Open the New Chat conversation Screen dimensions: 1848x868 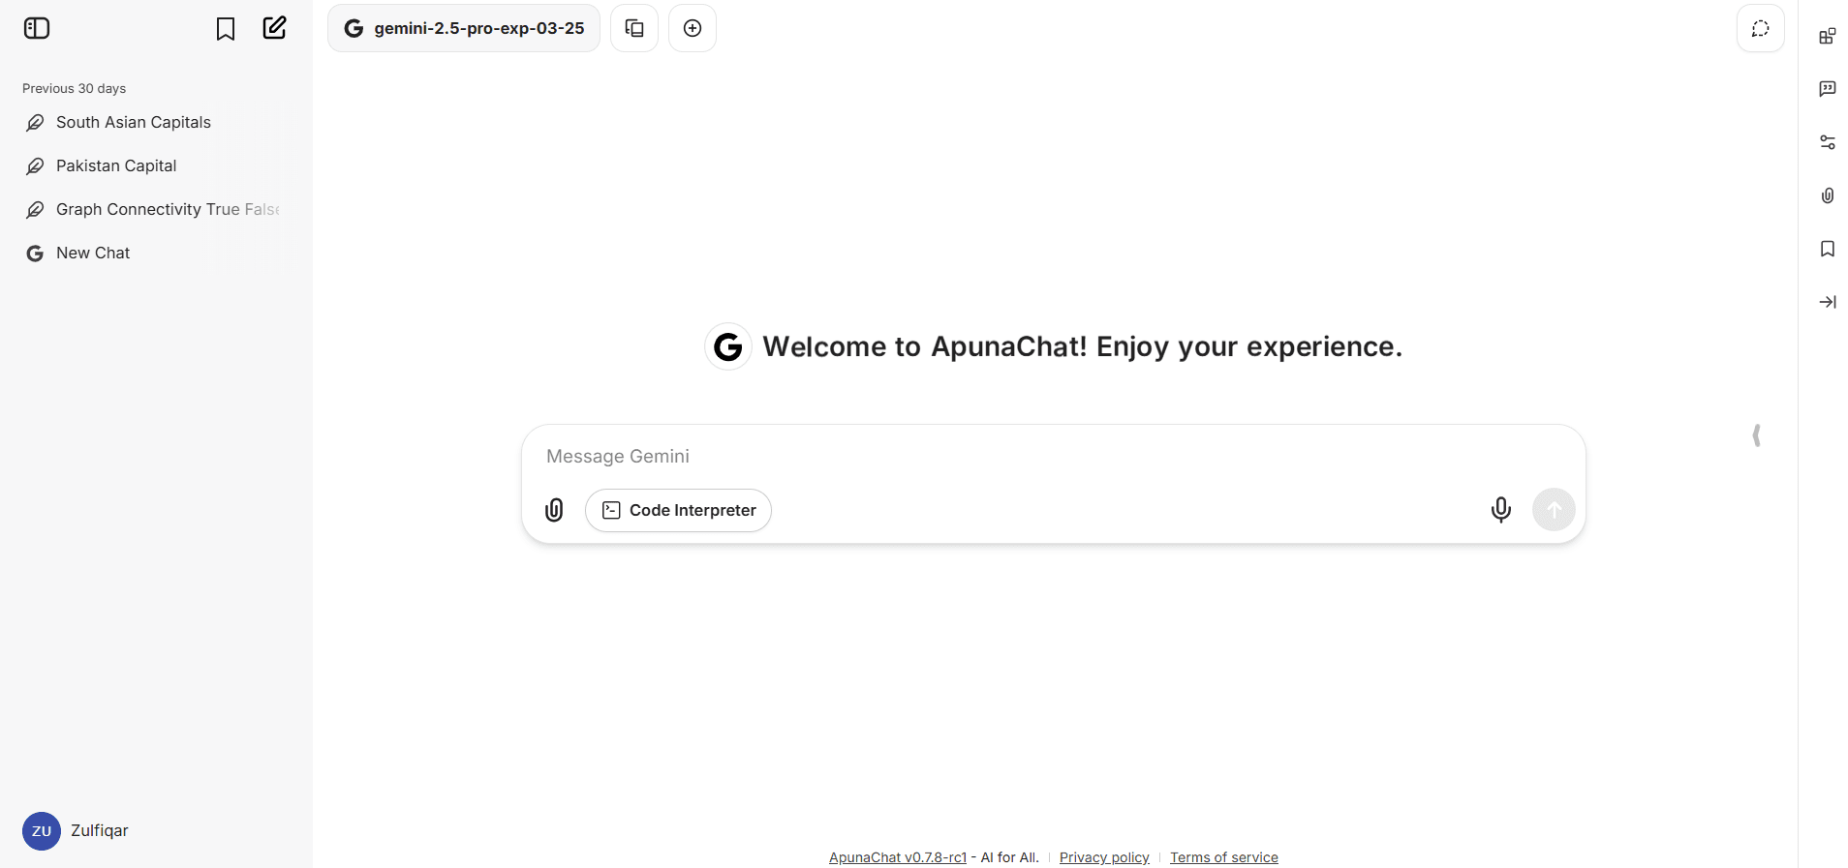(x=153, y=253)
